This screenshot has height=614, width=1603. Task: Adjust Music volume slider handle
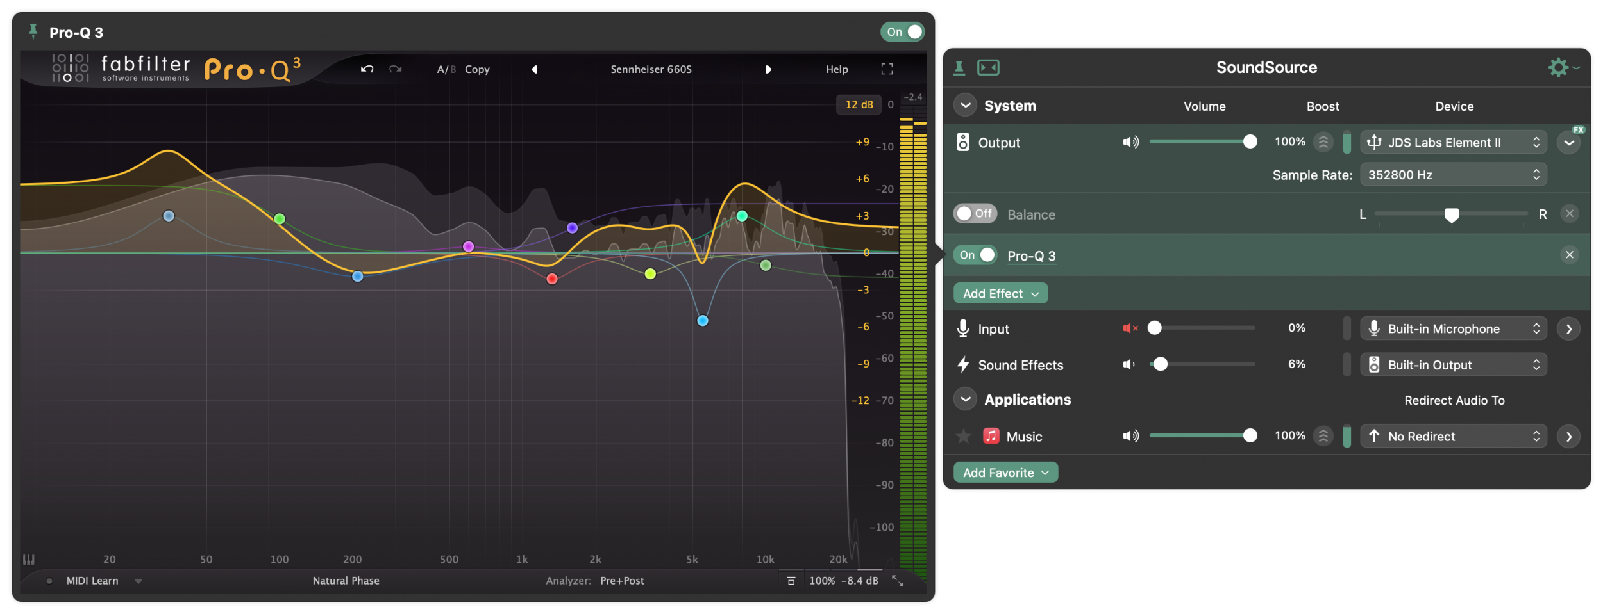click(x=1250, y=436)
